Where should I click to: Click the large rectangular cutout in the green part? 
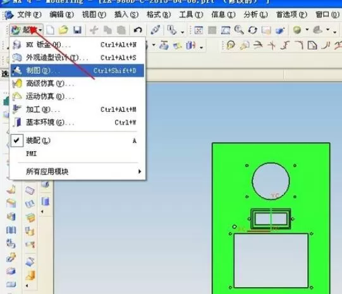click(x=271, y=260)
